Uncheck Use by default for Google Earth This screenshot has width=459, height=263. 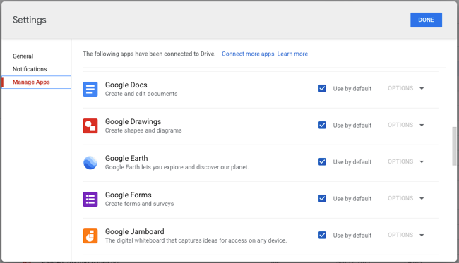pyautogui.click(x=322, y=161)
